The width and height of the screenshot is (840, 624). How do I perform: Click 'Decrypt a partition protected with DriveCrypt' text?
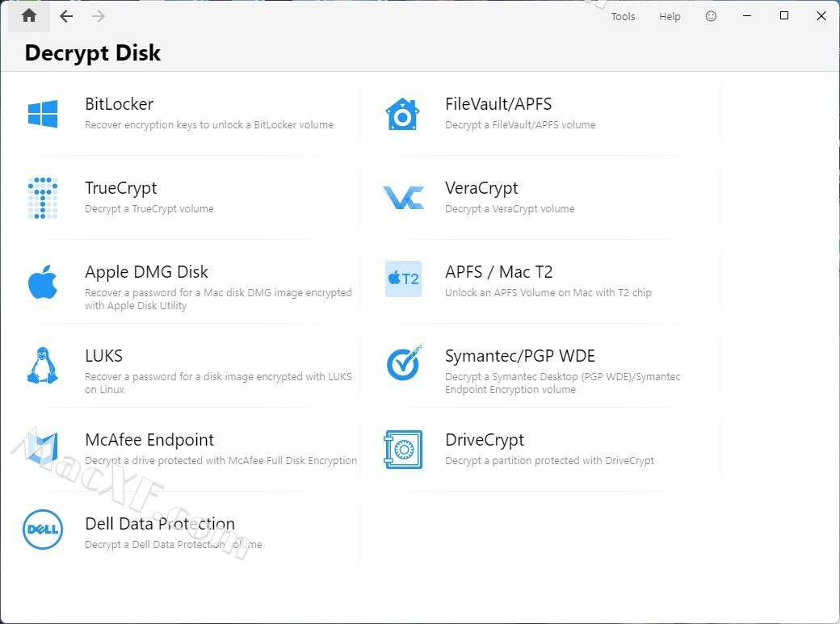[x=549, y=461]
